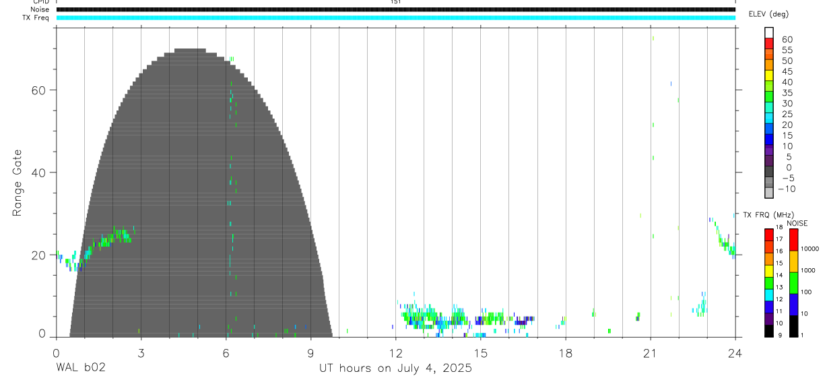Click the '100' label on NOISE scale

coord(806,292)
